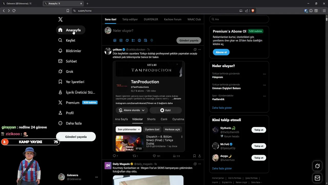Open account menu next to Gelewera
328x185 pixels.
point(96,177)
